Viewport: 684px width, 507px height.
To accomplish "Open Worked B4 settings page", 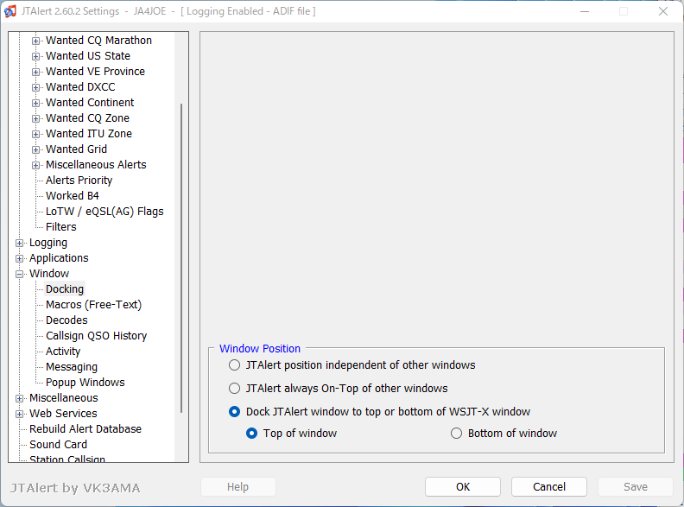I will [x=73, y=196].
